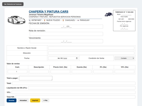Image resolution: width=142 pixels, height=106 pixels.
Task: Click the location pin before CAAGUAZU
Action: click(x=63, y=20)
